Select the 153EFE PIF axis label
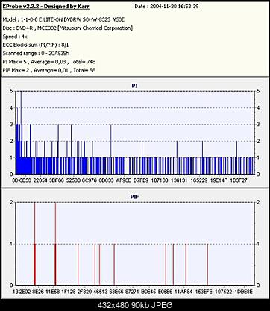Image resolution: width=270 pixels, height=311 pixels. [x=204, y=292]
